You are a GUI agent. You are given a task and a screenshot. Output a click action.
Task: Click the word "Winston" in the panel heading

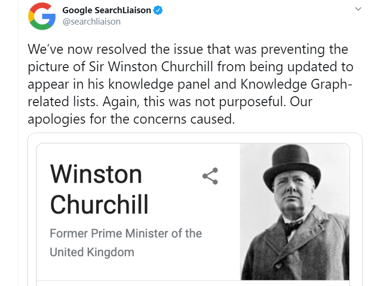(96, 174)
